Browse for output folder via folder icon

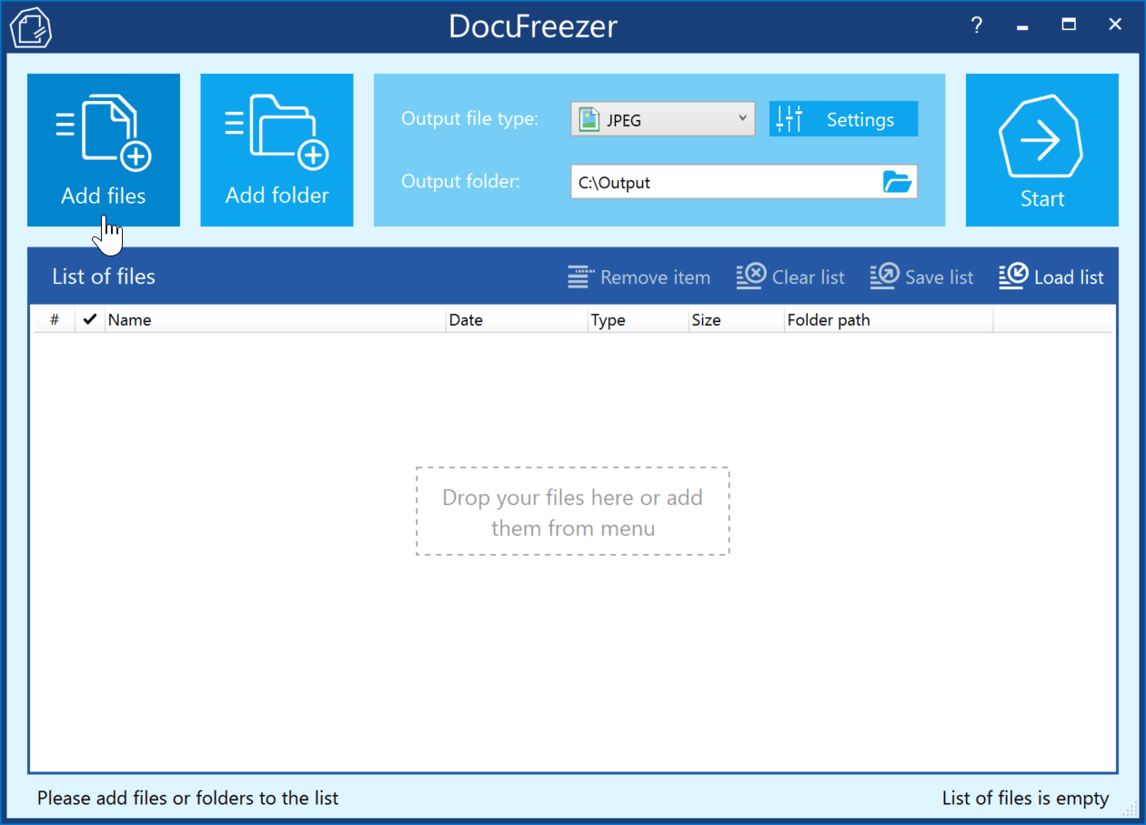(897, 182)
